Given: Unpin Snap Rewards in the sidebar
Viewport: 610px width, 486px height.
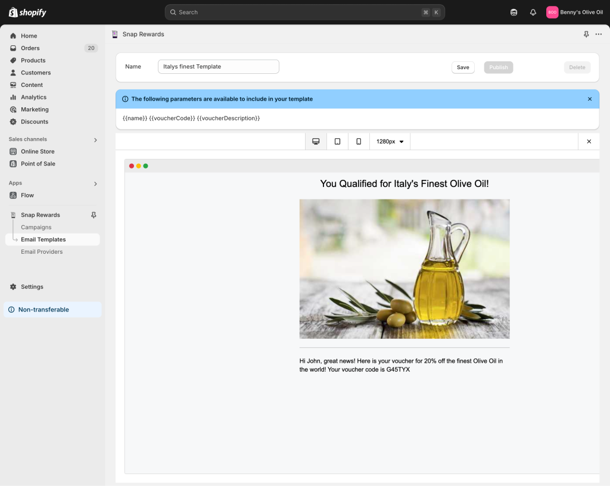Looking at the screenshot, I should coord(94,215).
